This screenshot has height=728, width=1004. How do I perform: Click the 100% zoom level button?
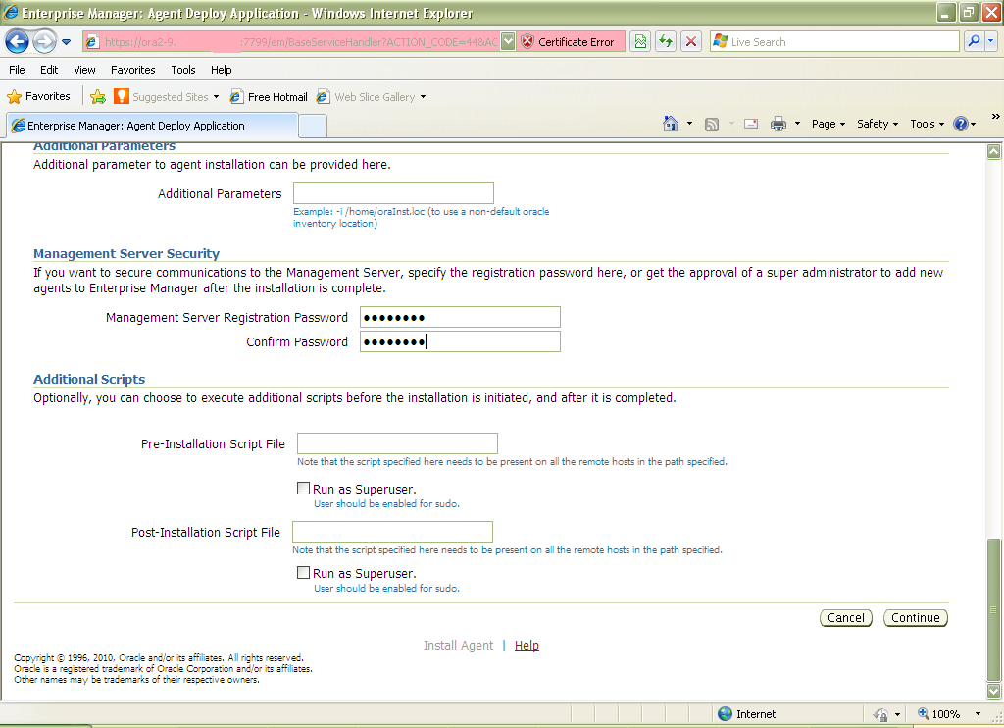pos(938,714)
